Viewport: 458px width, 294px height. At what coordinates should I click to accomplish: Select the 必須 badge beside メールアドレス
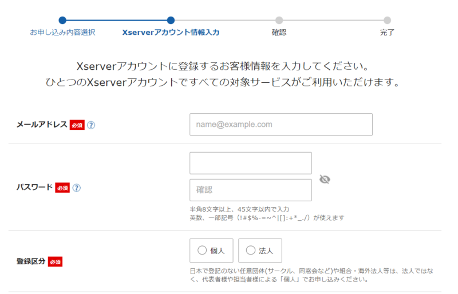click(x=77, y=125)
